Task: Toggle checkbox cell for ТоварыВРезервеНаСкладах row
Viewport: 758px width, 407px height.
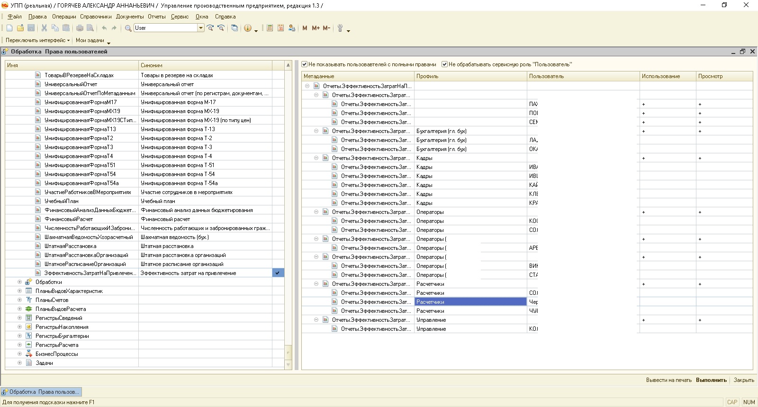Action: [279, 75]
